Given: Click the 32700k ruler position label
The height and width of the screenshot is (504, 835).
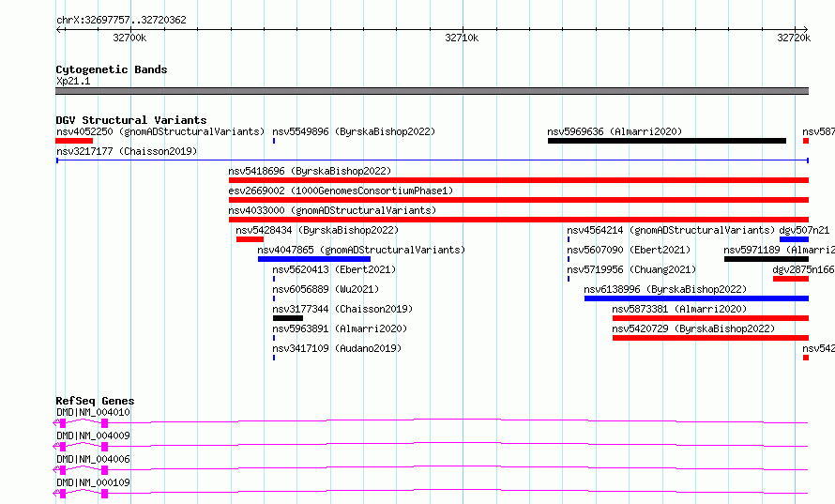Looking at the screenshot, I should (x=129, y=38).
